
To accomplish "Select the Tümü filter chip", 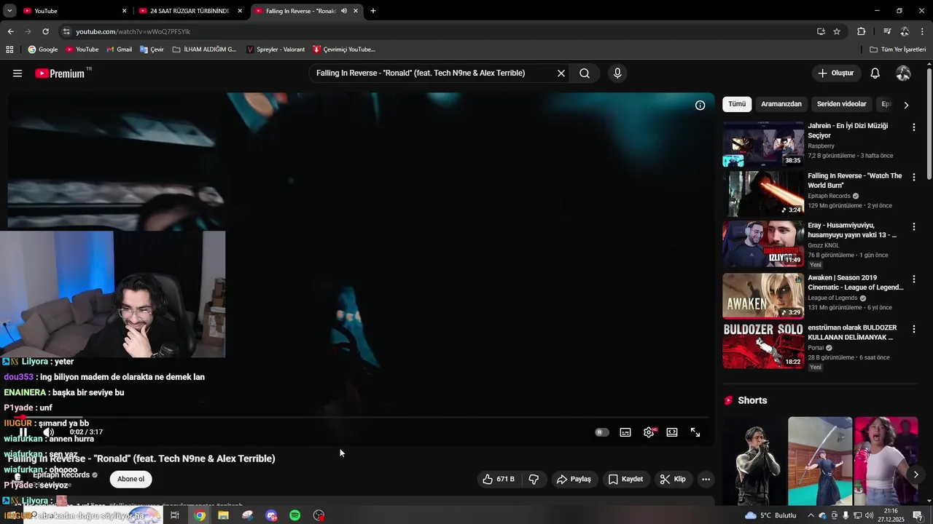I will tap(737, 104).
